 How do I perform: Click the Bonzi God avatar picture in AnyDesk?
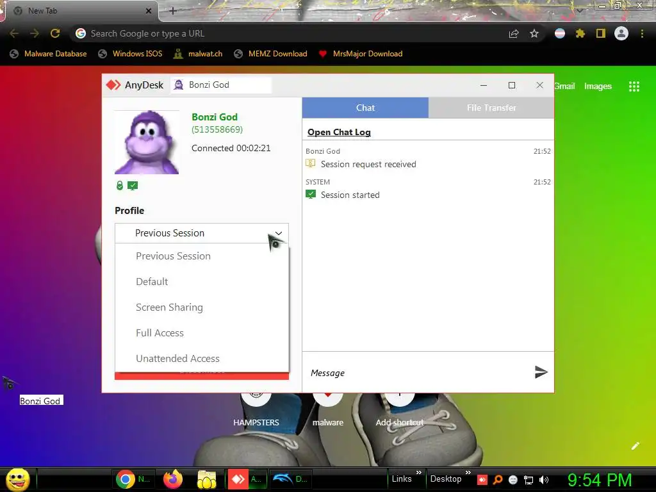(x=147, y=142)
